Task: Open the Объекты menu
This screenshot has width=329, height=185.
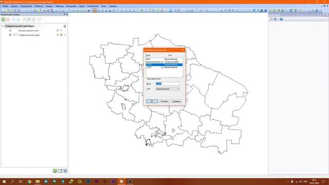Action: [x=39, y=6]
